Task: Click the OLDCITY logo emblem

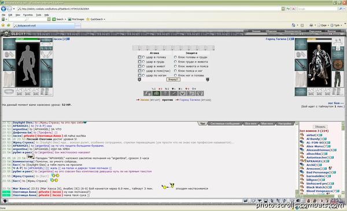Action: pos(6,34)
